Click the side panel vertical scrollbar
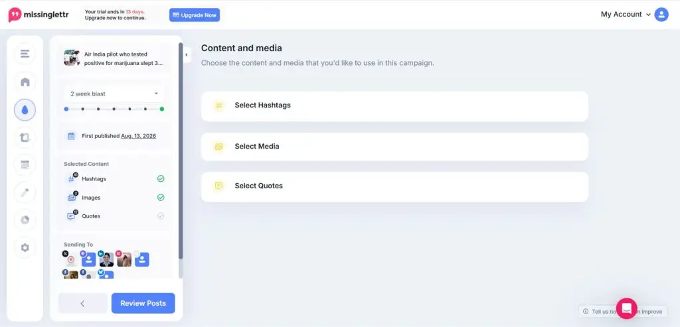Image resolution: width=680 pixels, height=327 pixels. [181, 151]
